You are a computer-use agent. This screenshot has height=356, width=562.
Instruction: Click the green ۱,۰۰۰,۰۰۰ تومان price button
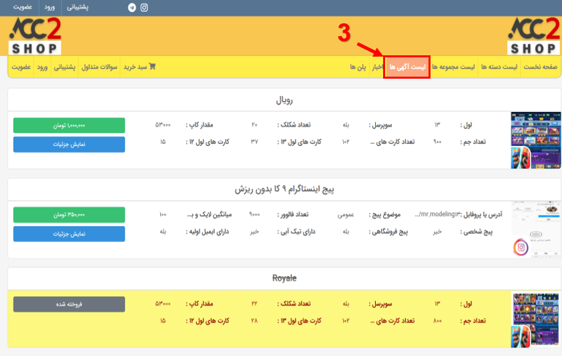(x=69, y=125)
